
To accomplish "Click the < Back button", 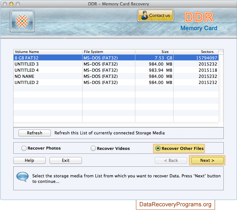I will point(171,160).
